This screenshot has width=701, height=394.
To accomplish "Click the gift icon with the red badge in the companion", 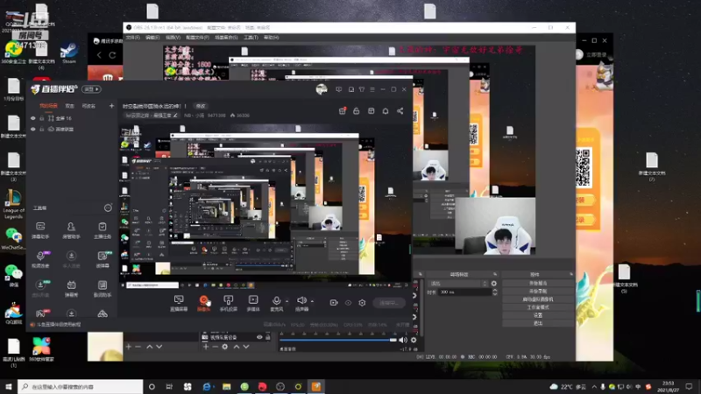I will pyautogui.click(x=342, y=111).
